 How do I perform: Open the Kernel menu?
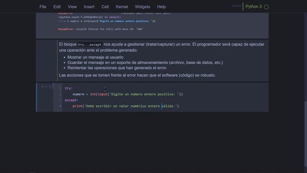122,7
